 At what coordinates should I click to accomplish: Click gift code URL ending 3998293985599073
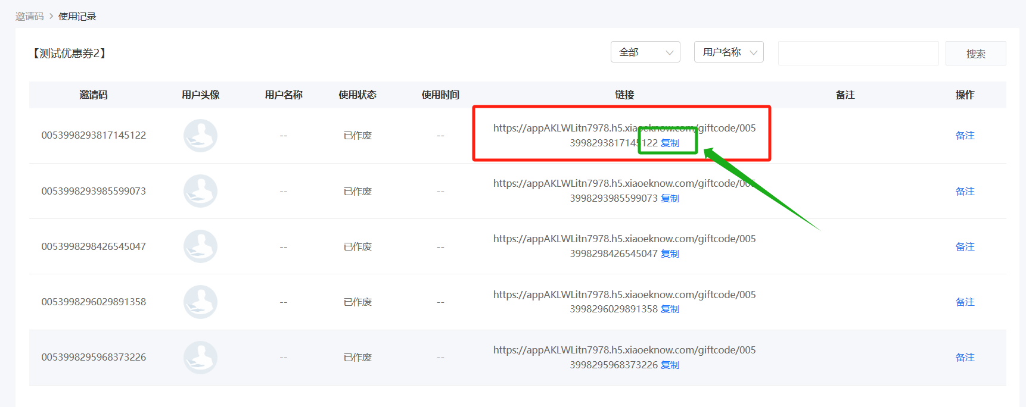624,190
